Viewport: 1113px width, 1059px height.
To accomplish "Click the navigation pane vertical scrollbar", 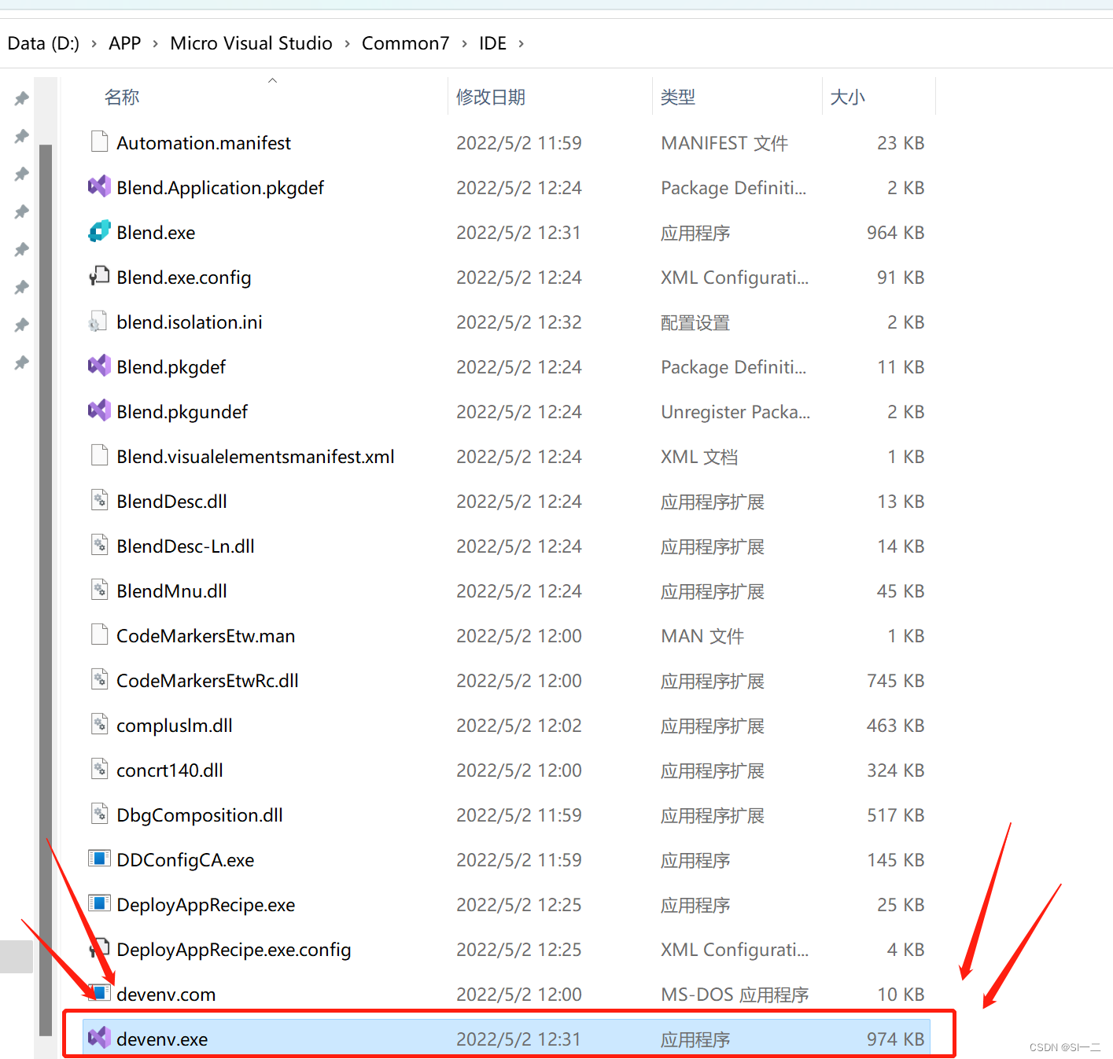I will (x=46, y=590).
